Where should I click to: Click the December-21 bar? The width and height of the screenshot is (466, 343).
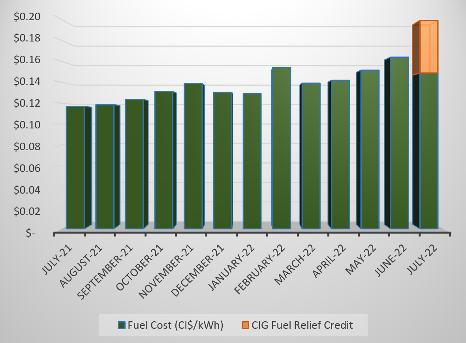coord(222,161)
